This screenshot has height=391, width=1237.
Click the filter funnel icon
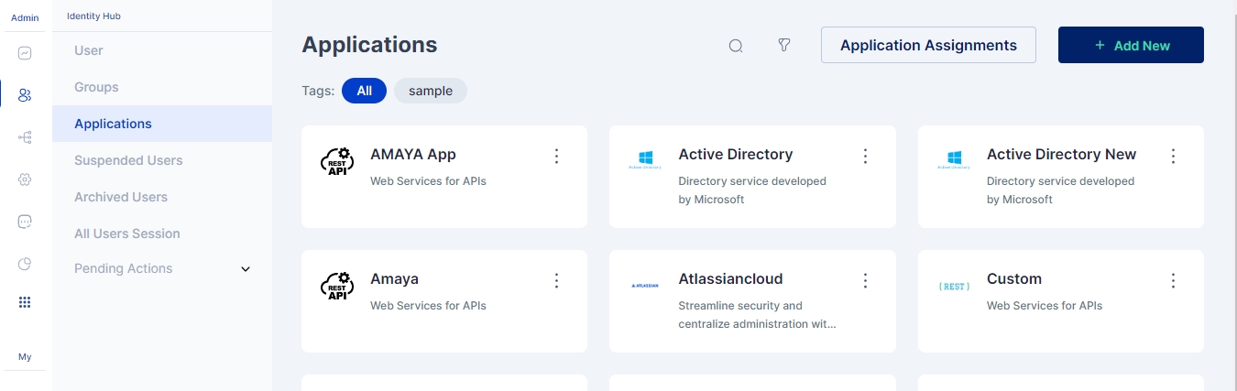(783, 45)
